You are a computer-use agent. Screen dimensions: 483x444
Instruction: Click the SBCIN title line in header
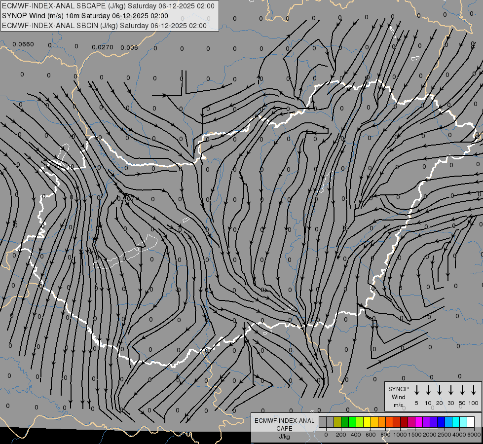[104, 26]
